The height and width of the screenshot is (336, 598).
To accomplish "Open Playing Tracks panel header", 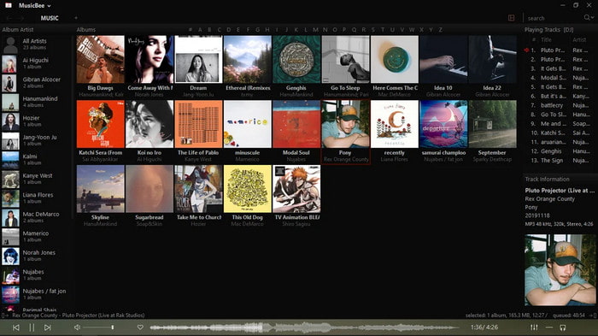I will pos(548,29).
